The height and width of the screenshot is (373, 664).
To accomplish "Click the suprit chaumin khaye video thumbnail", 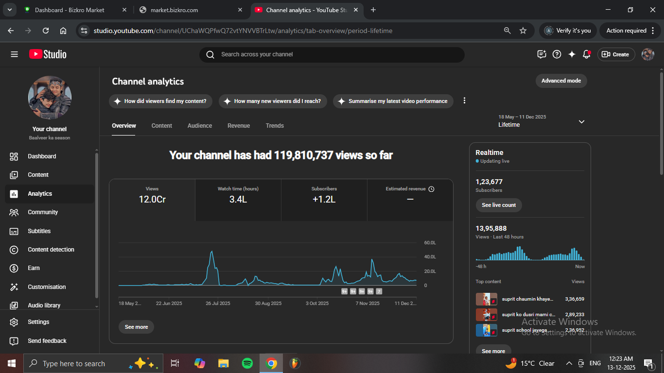I will [x=486, y=299].
